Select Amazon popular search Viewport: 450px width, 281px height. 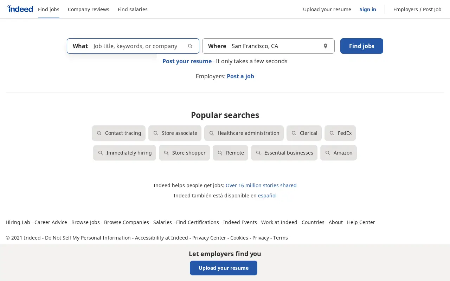[x=339, y=153]
